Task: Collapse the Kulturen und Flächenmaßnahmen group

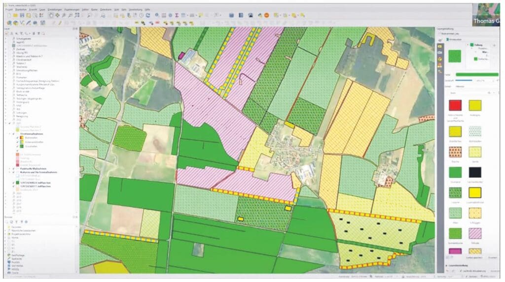Action: (x=9, y=172)
